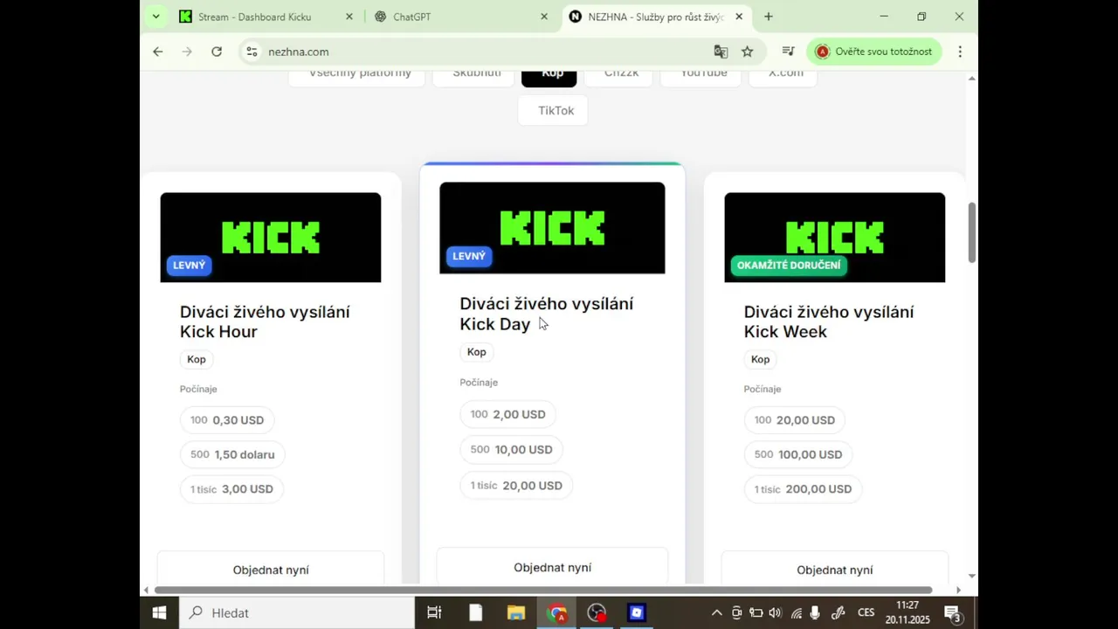The width and height of the screenshot is (1118, 629).
Task: Open the media control icon
Action: pyautogui.click(x=788, y=52)
